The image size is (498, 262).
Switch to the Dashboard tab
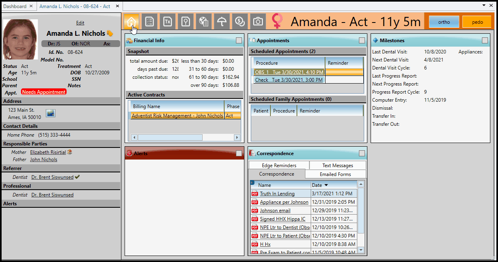(15, 6)
